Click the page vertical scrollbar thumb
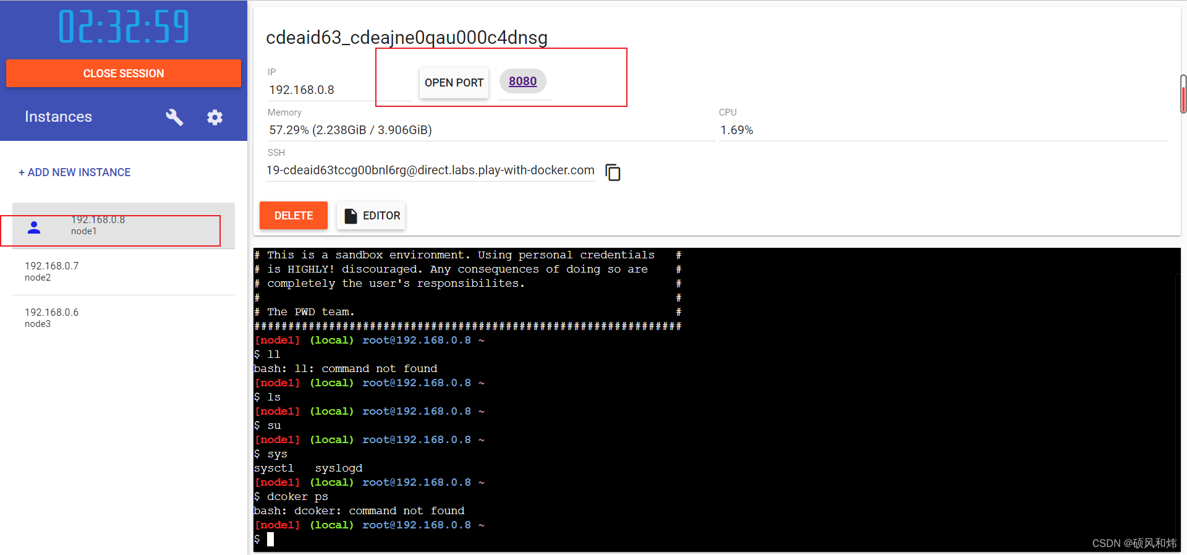The width and height of the screenshot is (1187, 555). click(x=1183, y=94)
